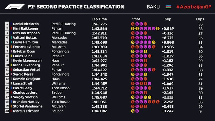
Task: Click the Lap Time column header
Action: (x=99, y=19)
